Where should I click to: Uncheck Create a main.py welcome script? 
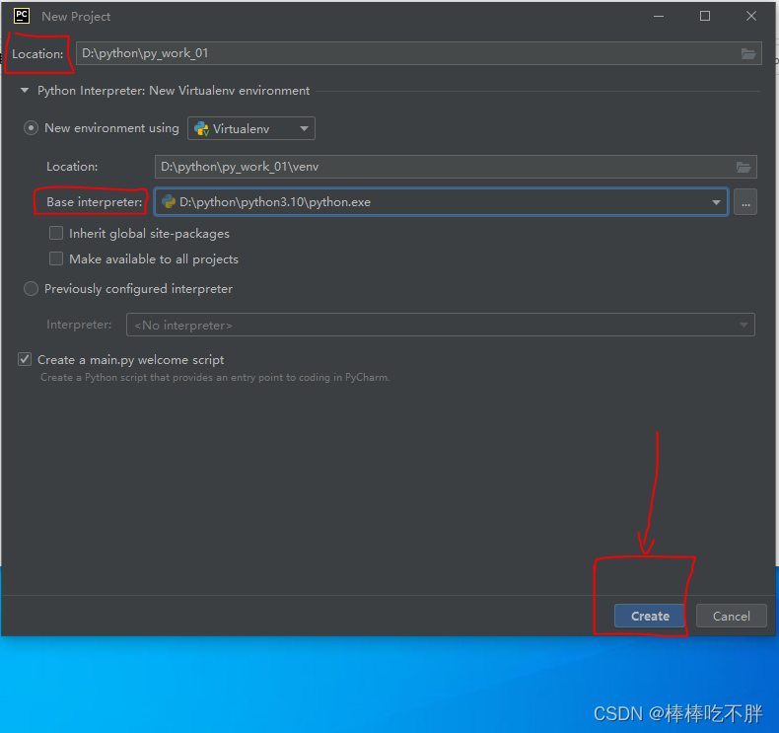click(25, 359)
